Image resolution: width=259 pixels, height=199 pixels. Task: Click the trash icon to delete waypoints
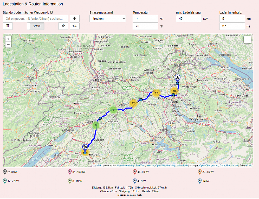point(8,26)
